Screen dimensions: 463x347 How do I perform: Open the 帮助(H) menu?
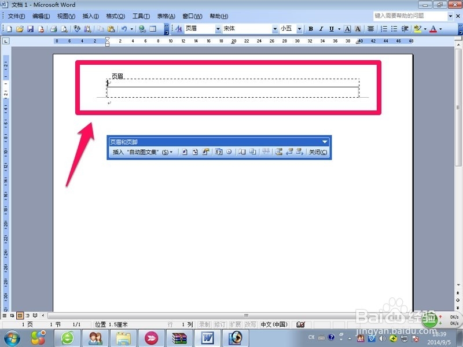tap(219, 16)
